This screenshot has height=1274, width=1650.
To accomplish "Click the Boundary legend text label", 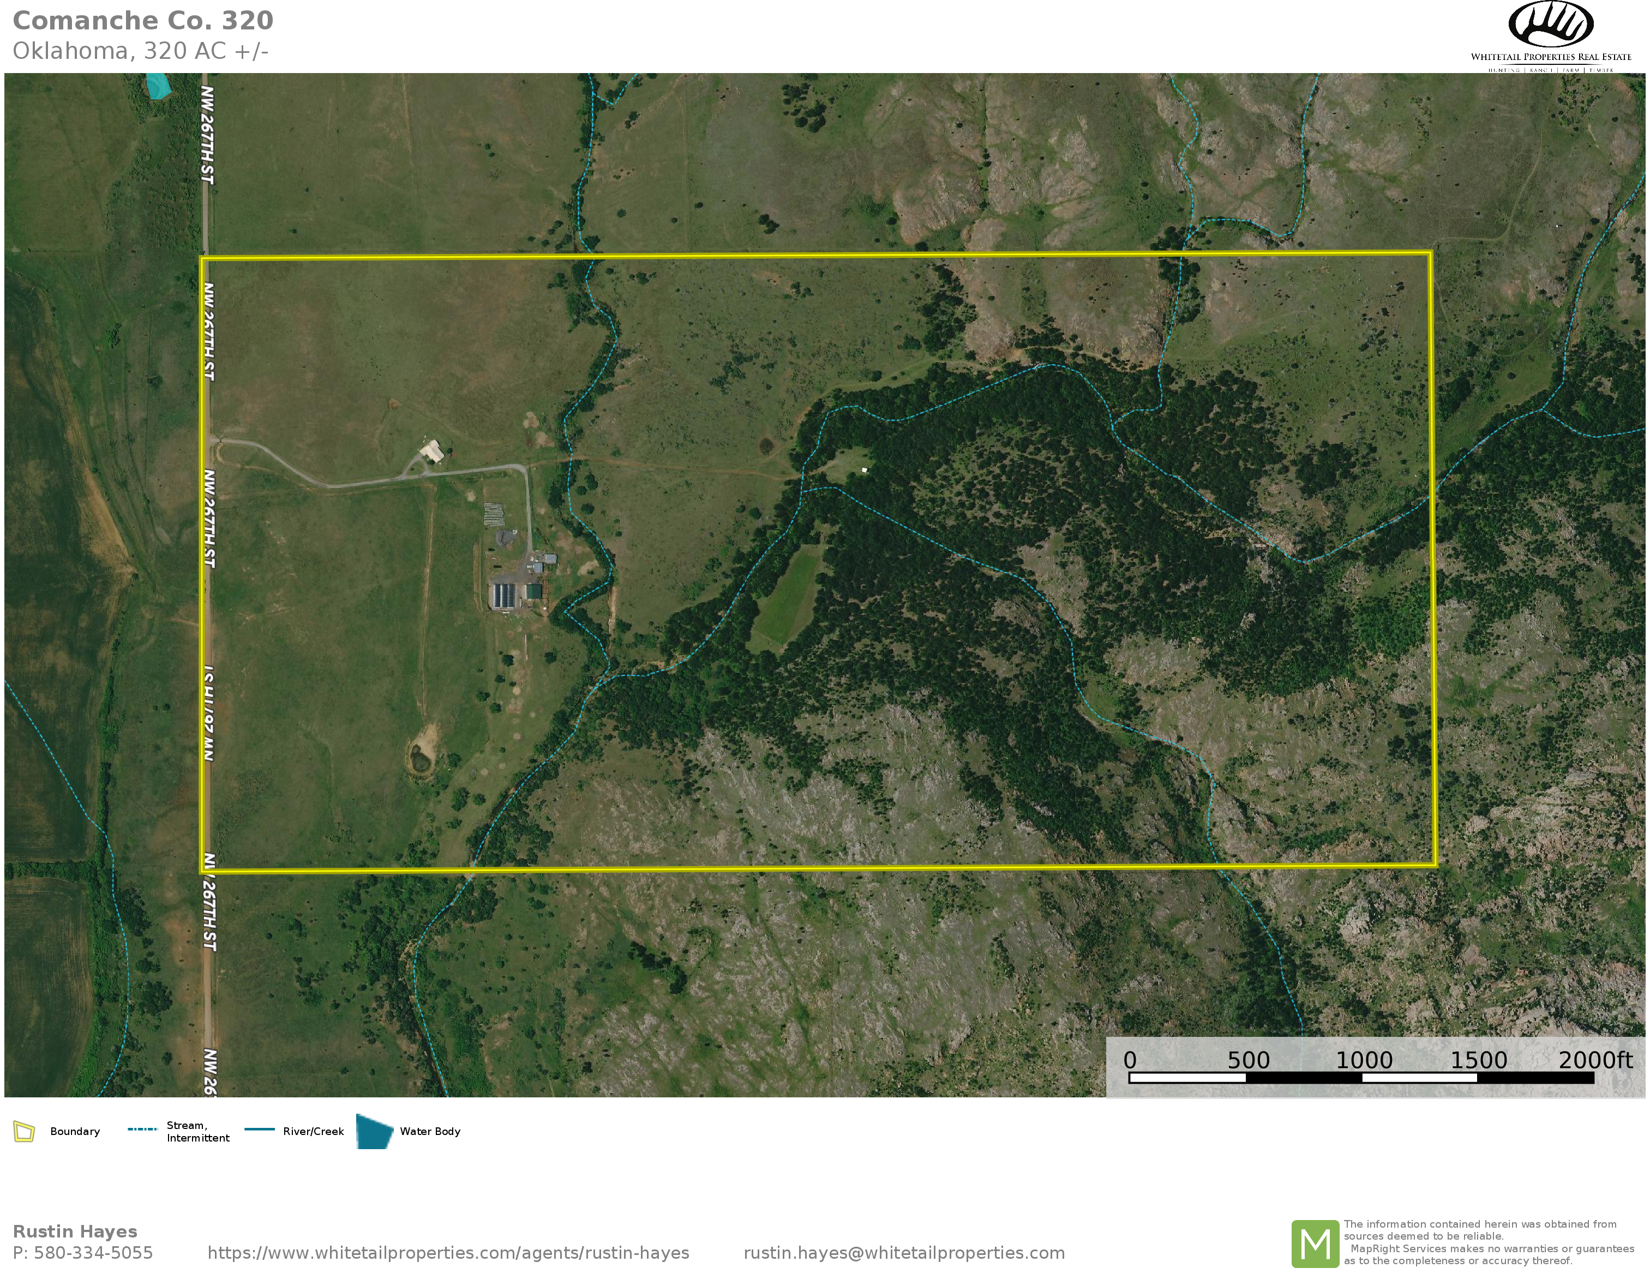I will pyautogui.click(x=75, y=1131).
